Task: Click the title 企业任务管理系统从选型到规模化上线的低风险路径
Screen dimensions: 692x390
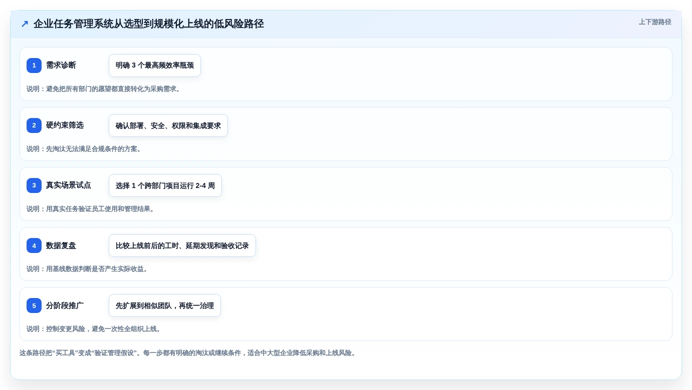Action: click(x=149, y=24)
